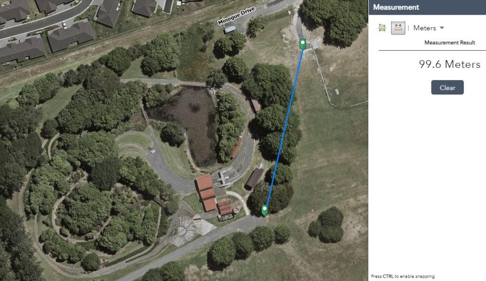Open the Meters unit dropdown
486x281 pixels.
click(x=429, y=28)
